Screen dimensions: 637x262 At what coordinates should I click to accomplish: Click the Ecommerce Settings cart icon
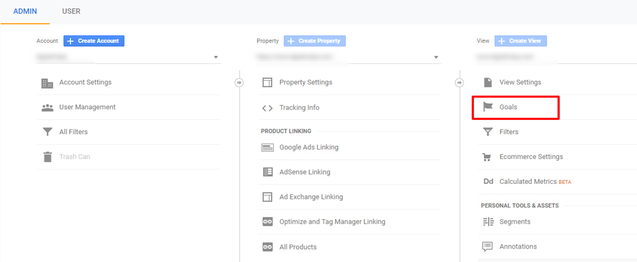click(488, 157)
